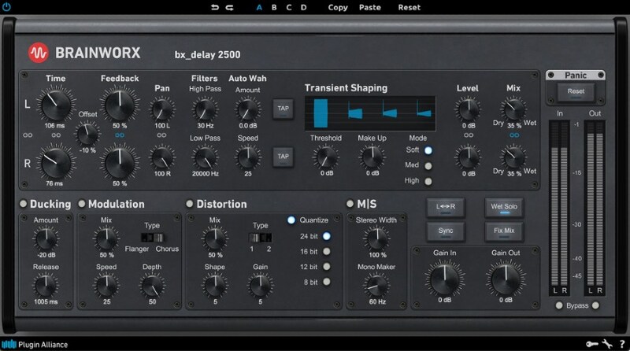Viewport: 630px width, 351px height.
Task: Click the redo arrow icon
Action: tap(230, 7)
